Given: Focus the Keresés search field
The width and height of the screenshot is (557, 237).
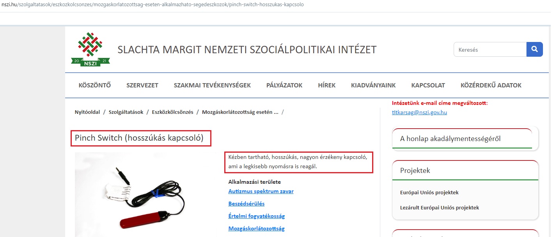Looking at the screenshot, I should coord(490,49).
